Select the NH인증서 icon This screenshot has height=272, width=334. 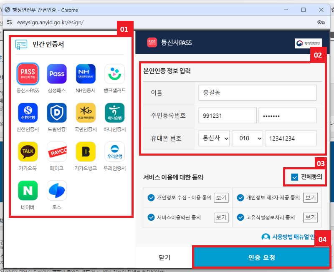tap(86, 74)
